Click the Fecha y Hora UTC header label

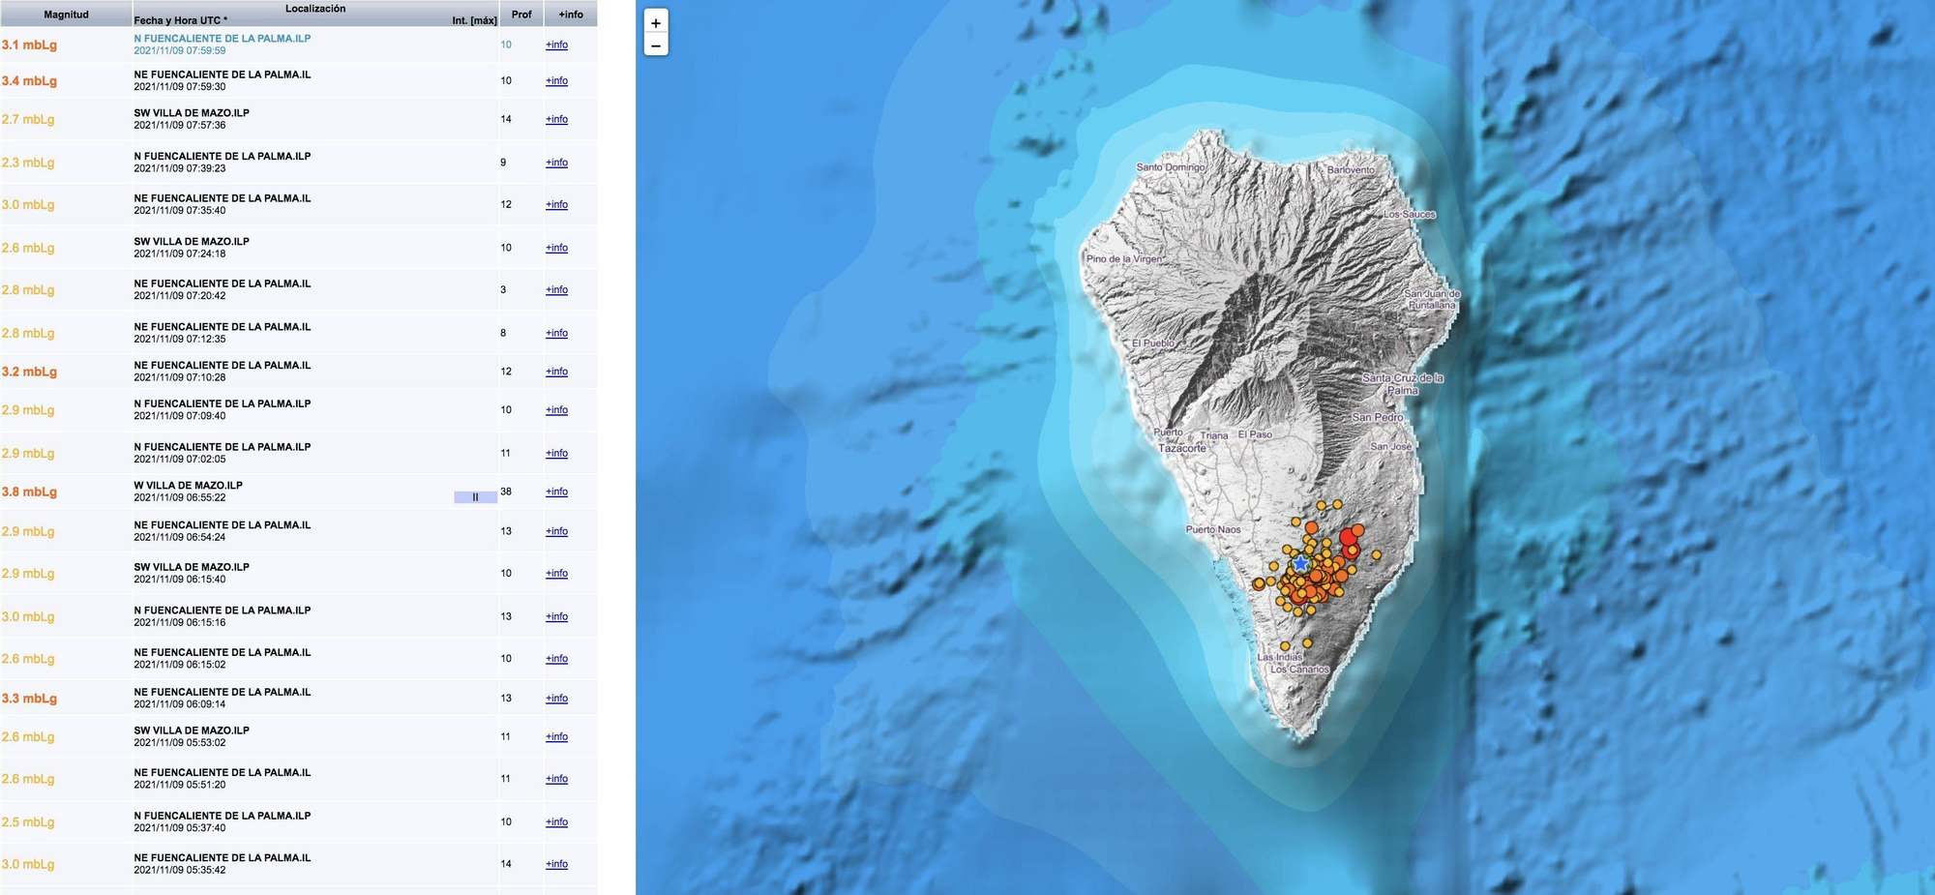pyautogui.click(x=181, y=20)
